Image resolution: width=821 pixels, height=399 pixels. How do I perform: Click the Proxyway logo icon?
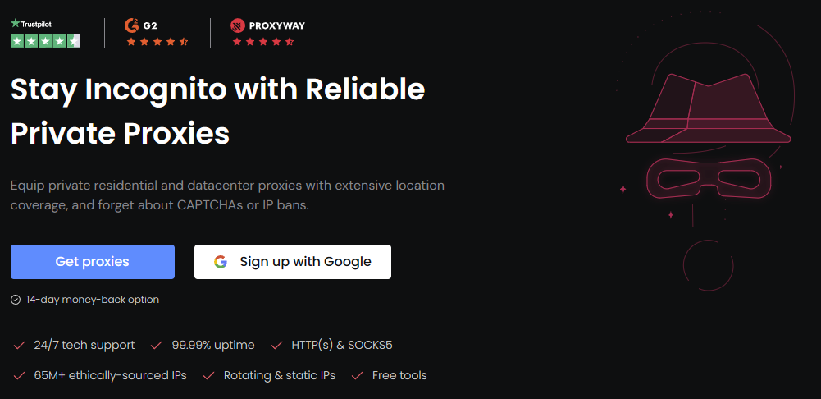click(238, 25)
